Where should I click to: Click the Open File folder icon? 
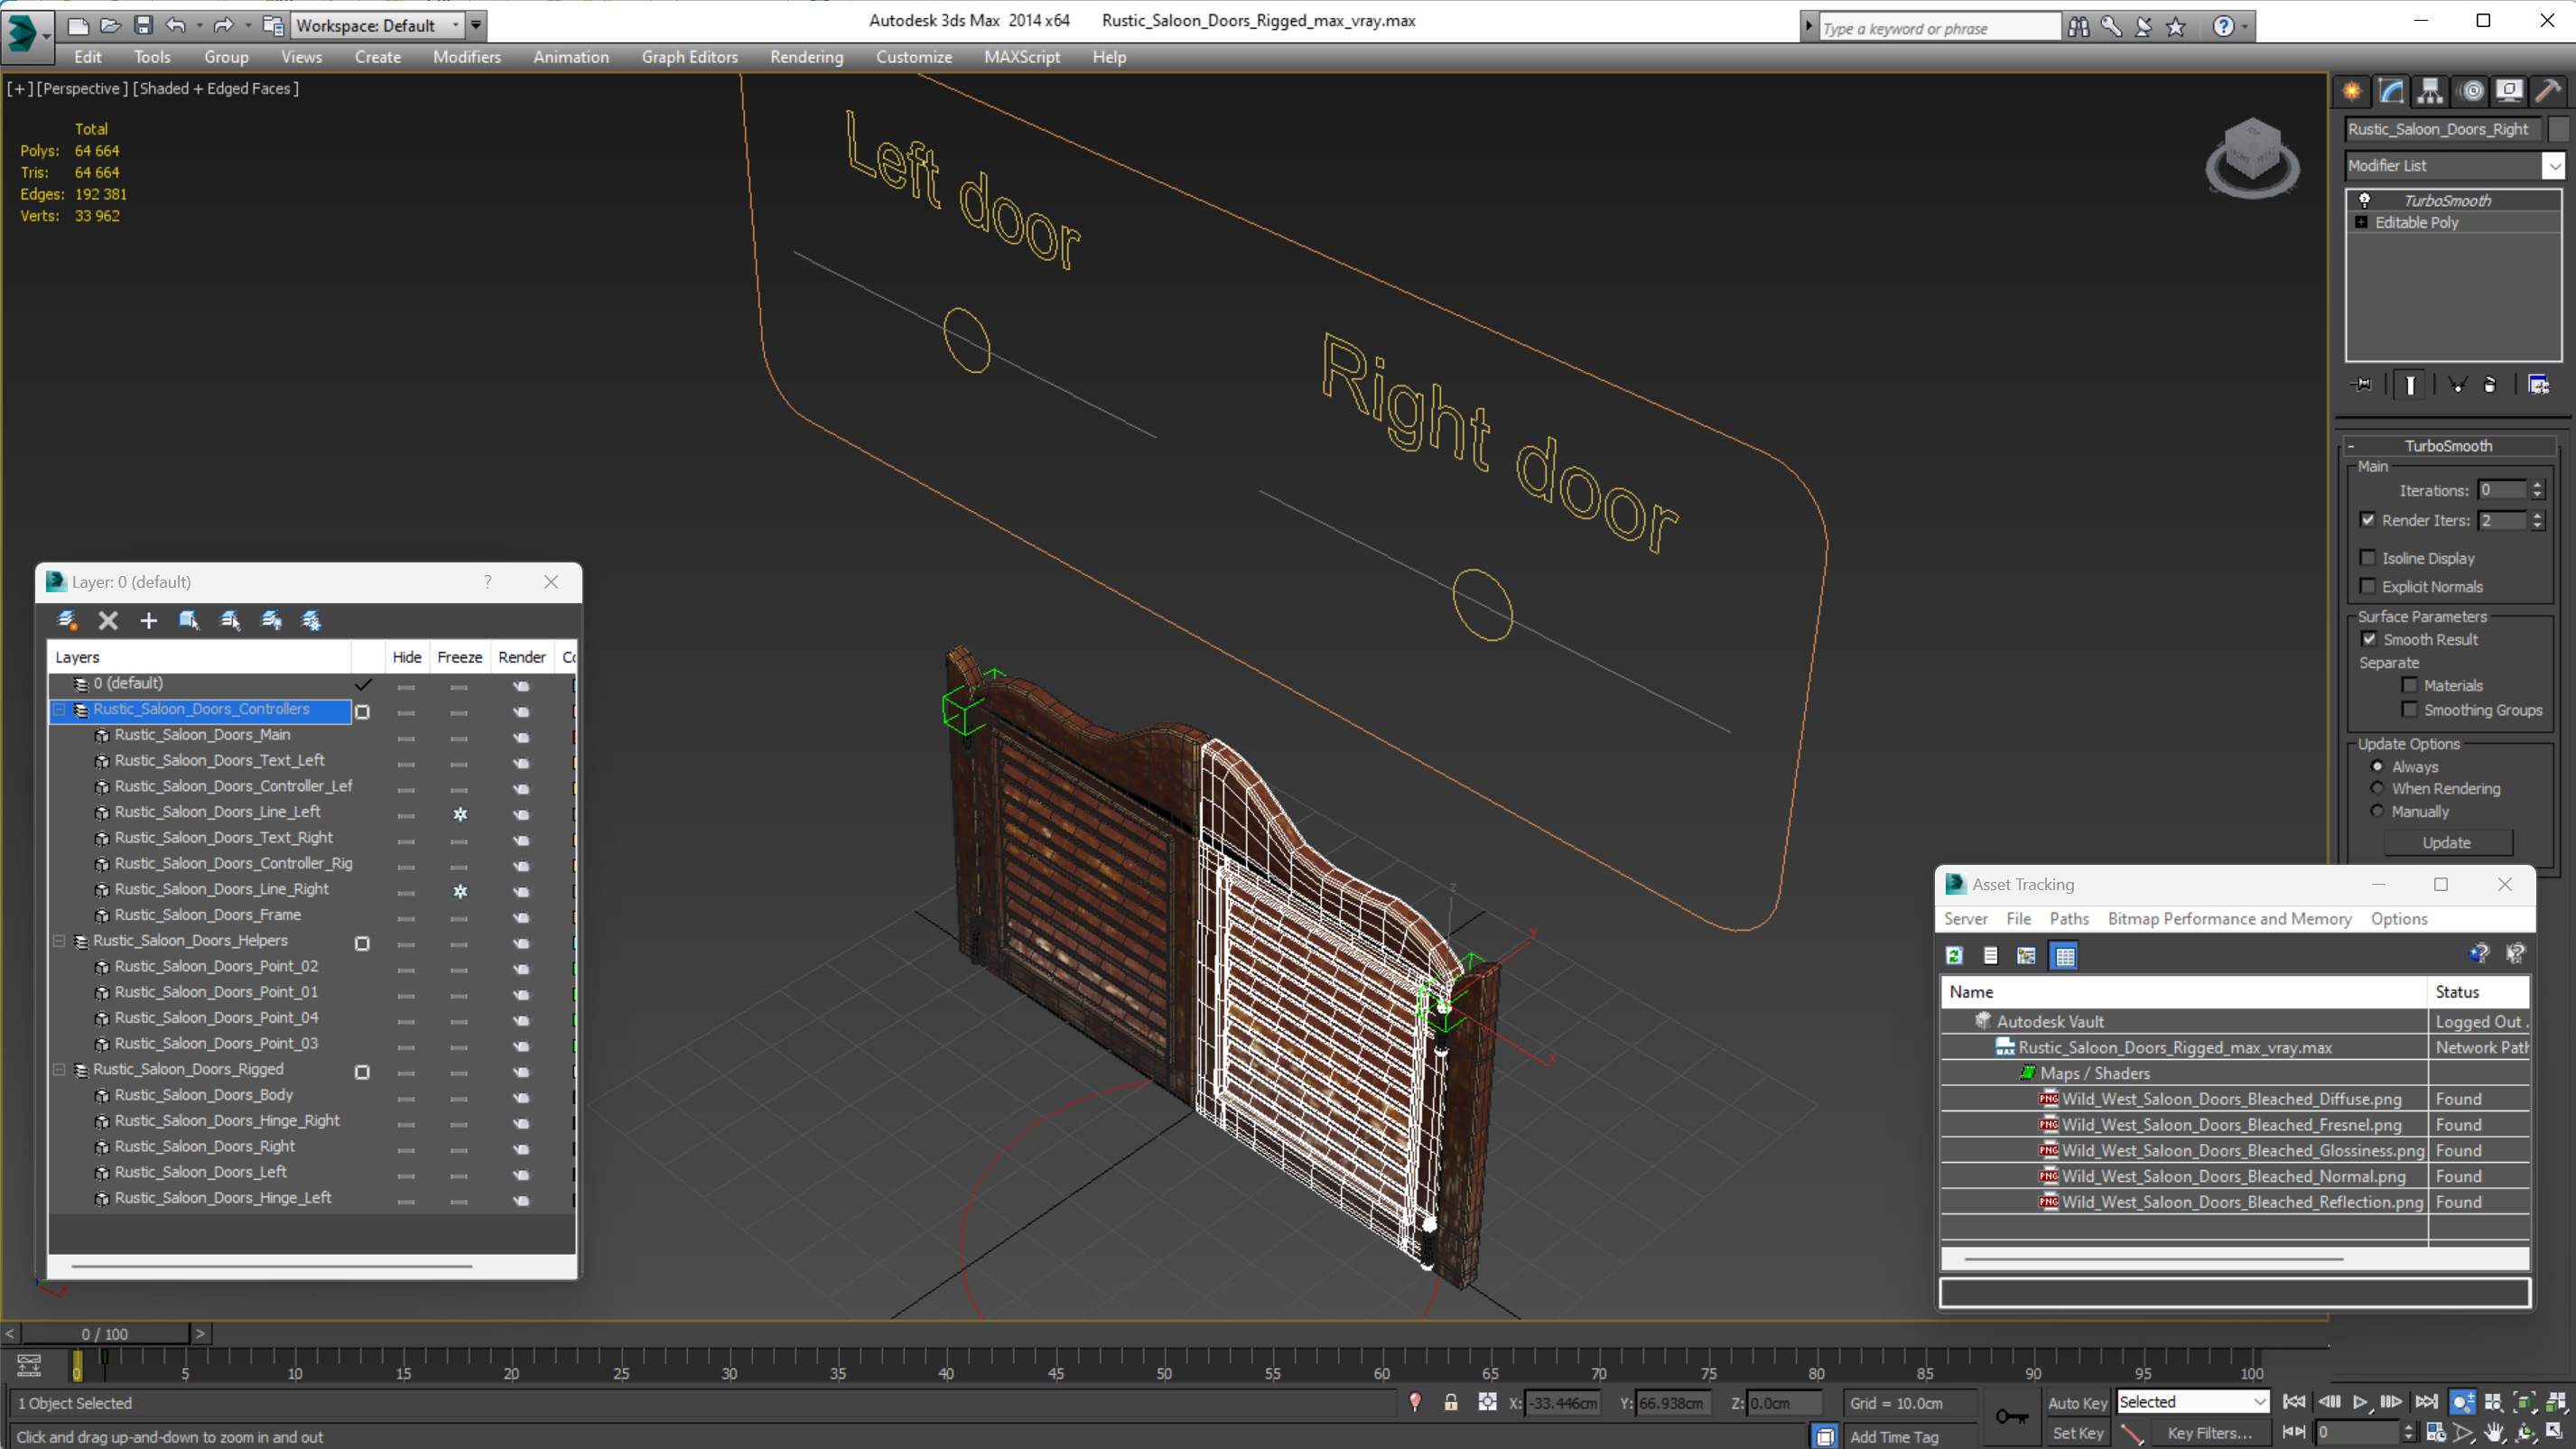click(111, 25)
